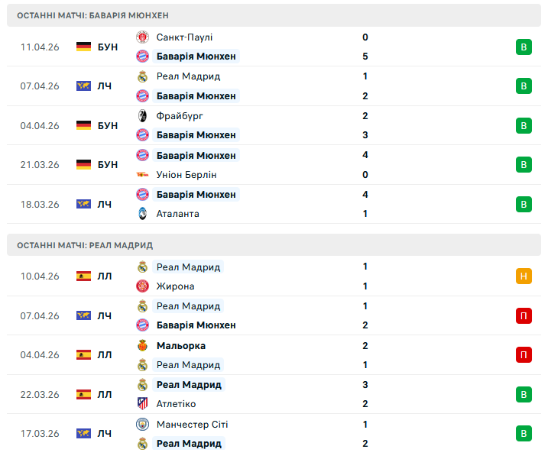
Task: Click the green win badge for Atlético match
Action: click(524, 395)
